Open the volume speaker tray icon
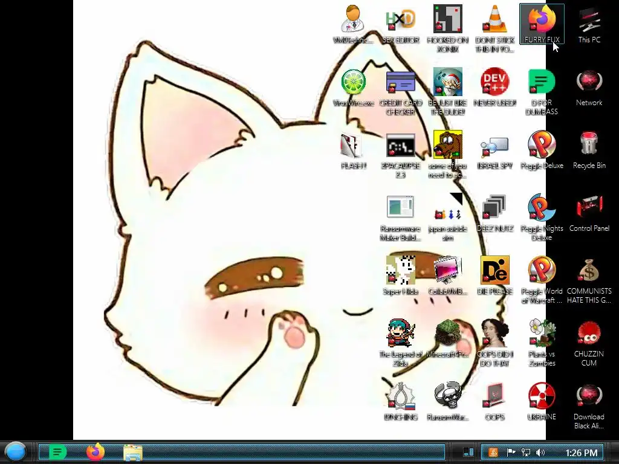This screenshot has width=619, height=464. pyautogui.click(x=540, y=452)
